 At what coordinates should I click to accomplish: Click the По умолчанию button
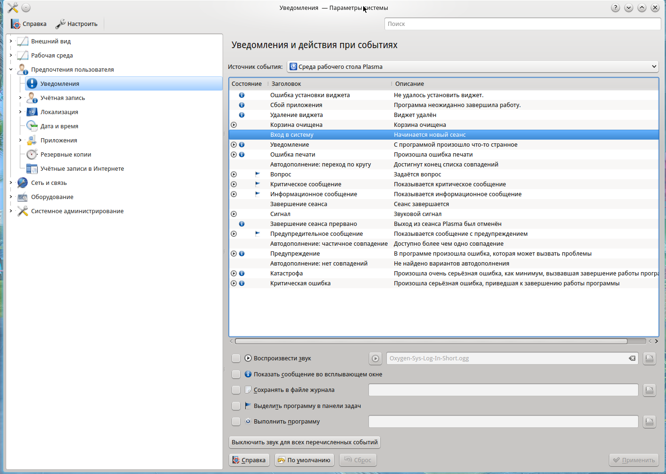[304, 460]
